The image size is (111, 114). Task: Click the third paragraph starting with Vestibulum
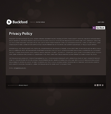(x=55, y=61)
